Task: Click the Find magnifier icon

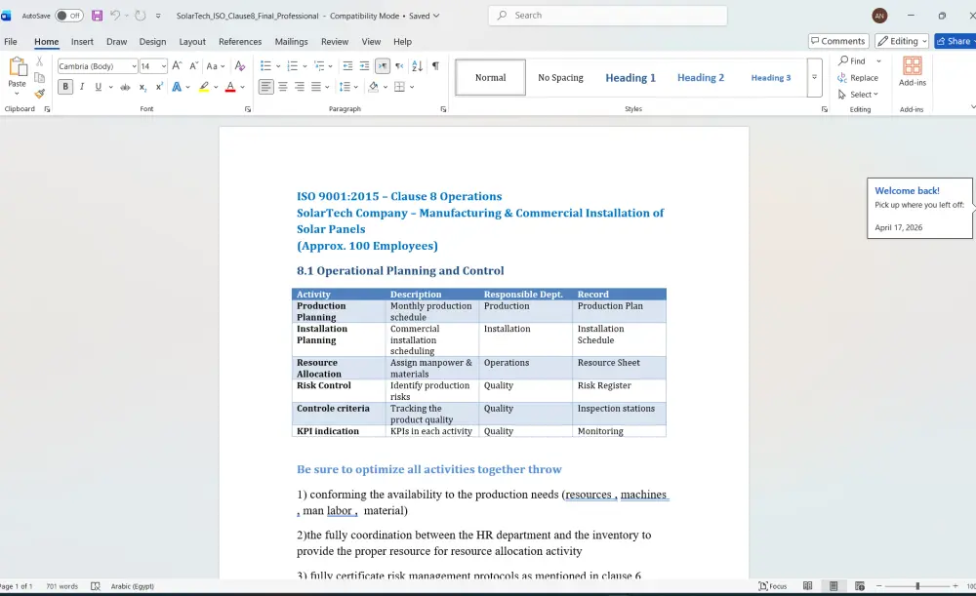Action: tap(844, 61)
